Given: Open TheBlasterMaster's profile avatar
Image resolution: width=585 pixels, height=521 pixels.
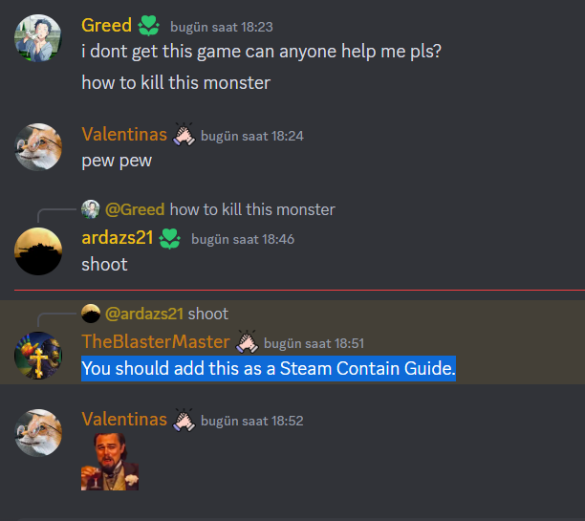Looking at the screenshot, I should click(x=38, y=356).
